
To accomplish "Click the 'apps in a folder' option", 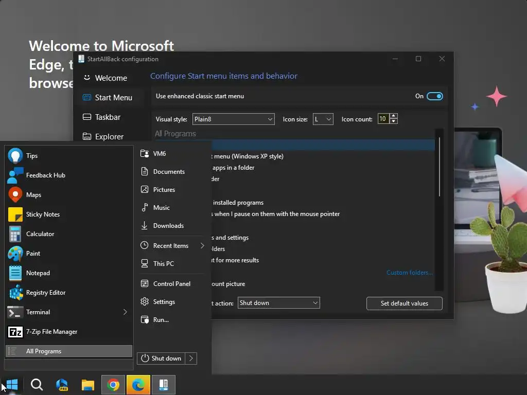I will [x=233, y=168].
